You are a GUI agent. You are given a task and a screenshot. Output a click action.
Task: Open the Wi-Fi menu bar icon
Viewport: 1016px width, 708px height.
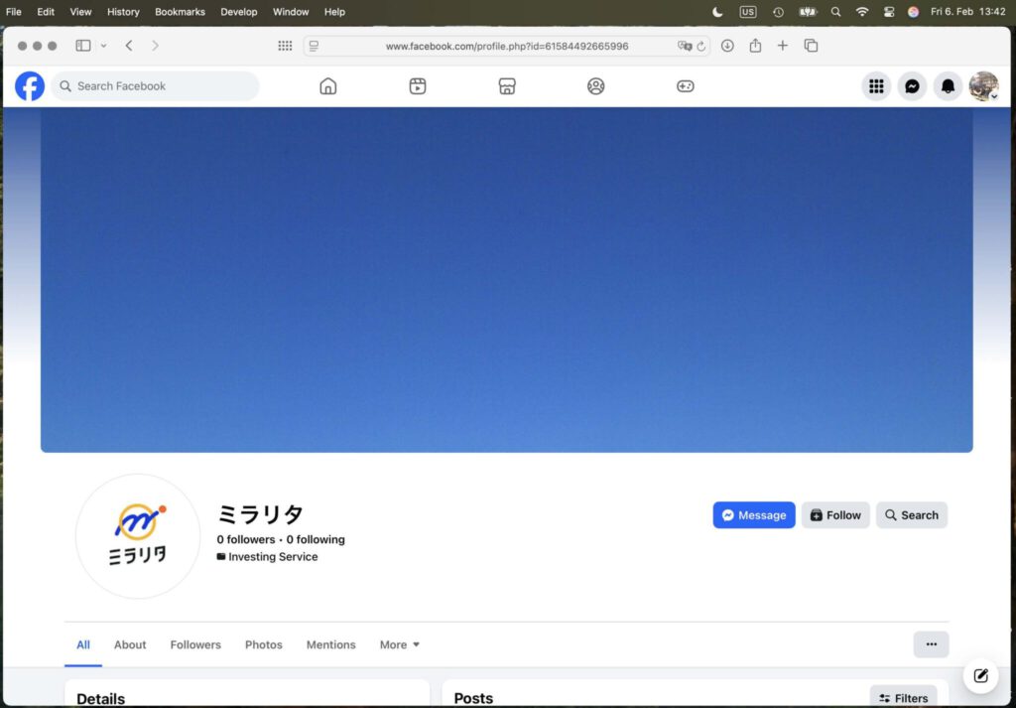point(862,12)
